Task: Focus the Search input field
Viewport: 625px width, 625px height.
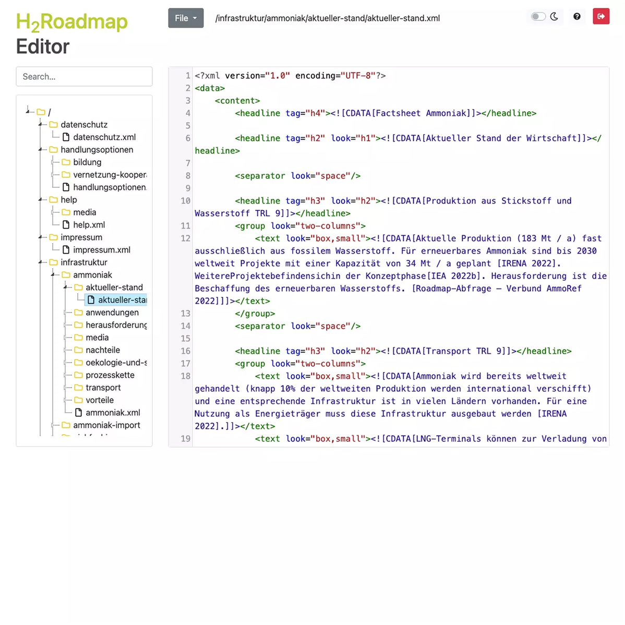Action: [84, 77]
